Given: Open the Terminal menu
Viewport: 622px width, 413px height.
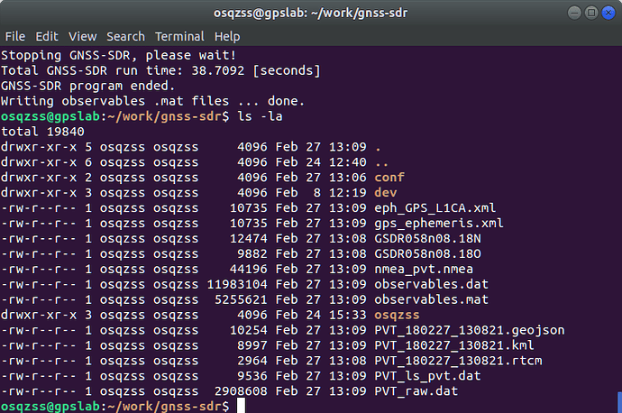Looking at the screenshot, I should coord(179,36).
